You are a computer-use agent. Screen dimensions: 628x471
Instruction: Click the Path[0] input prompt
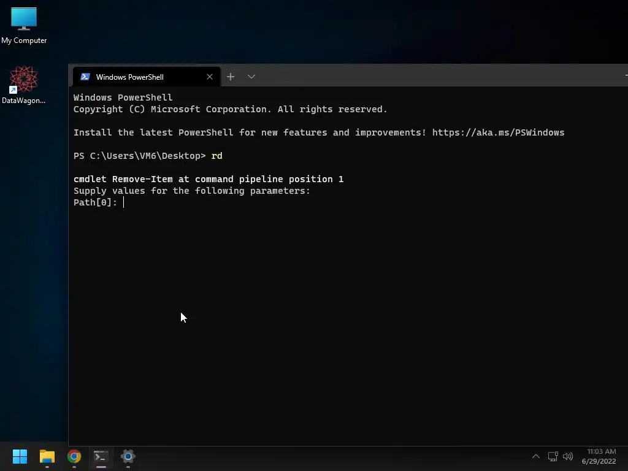click(x=99, y=202)
